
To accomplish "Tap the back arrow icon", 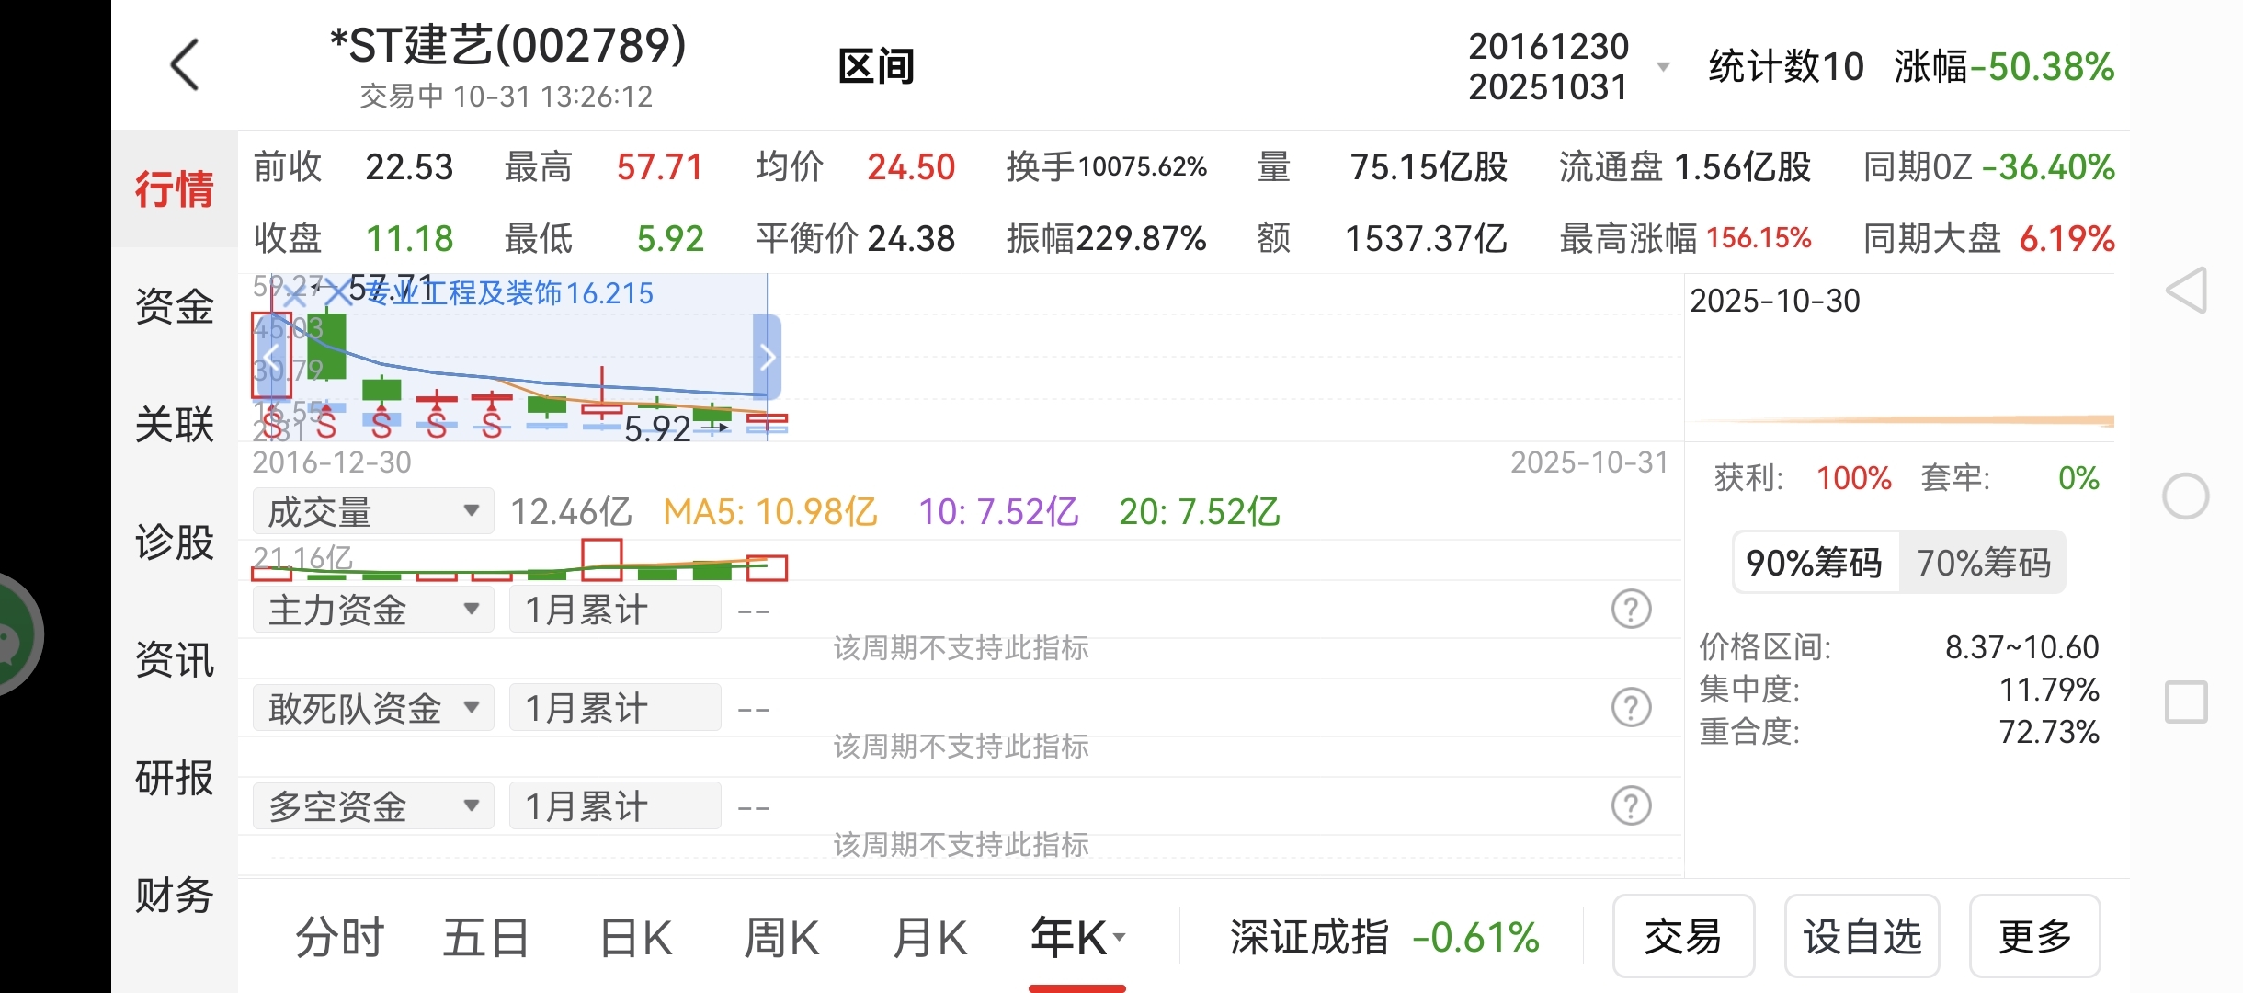I will [x=185, y=65].
